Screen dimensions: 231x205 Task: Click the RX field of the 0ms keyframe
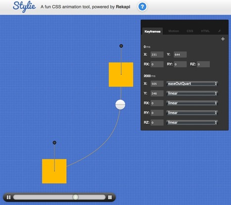tap(157, 64)
